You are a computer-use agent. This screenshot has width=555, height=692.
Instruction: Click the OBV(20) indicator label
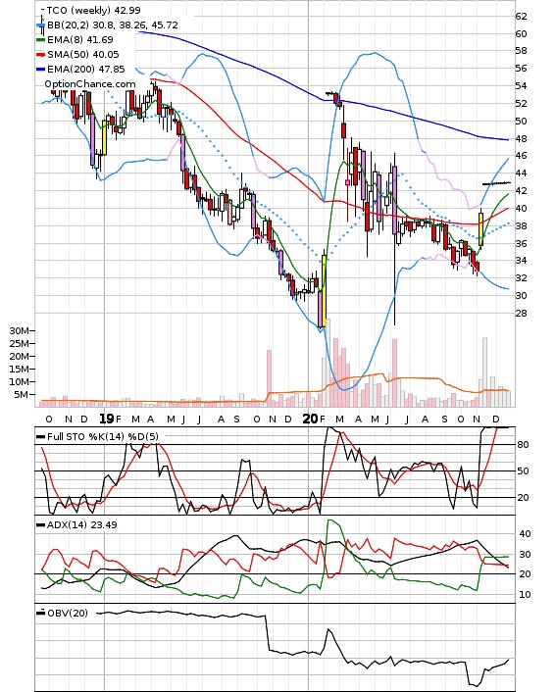tap(67, 613)
